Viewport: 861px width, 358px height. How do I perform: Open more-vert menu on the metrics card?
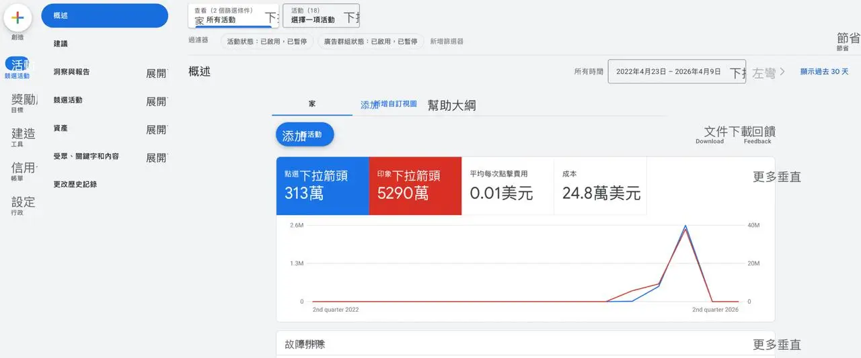[777, 177]
